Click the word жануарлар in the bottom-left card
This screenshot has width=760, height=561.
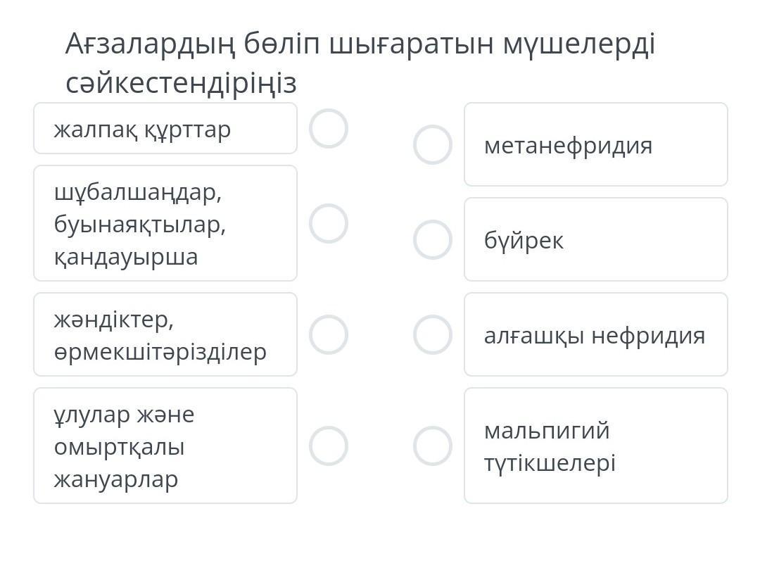(x=116, y=479)
